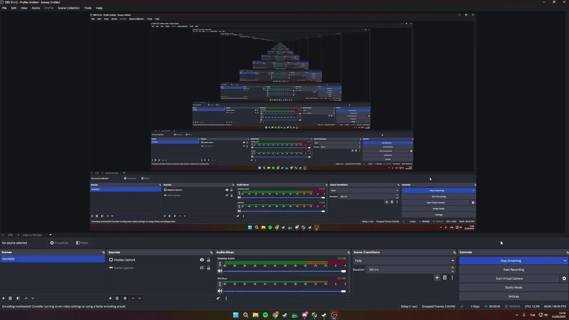This screenshot has width=569, height=320.
Task: Click the Properties button on the source toolbar
Action: 59,243
